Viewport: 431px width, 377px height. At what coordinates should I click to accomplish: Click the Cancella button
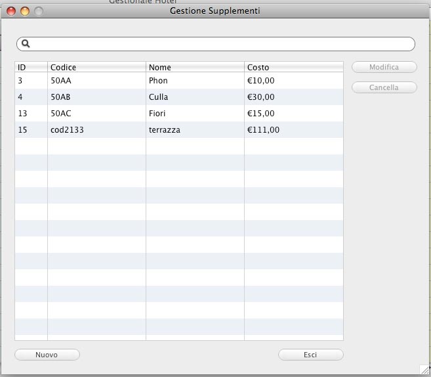click(x=384, y=87)
